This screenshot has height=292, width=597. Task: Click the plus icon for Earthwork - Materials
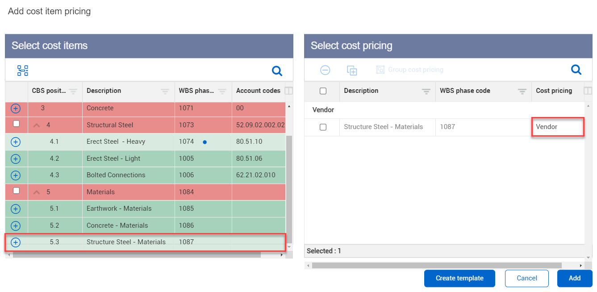click(16, 209)
